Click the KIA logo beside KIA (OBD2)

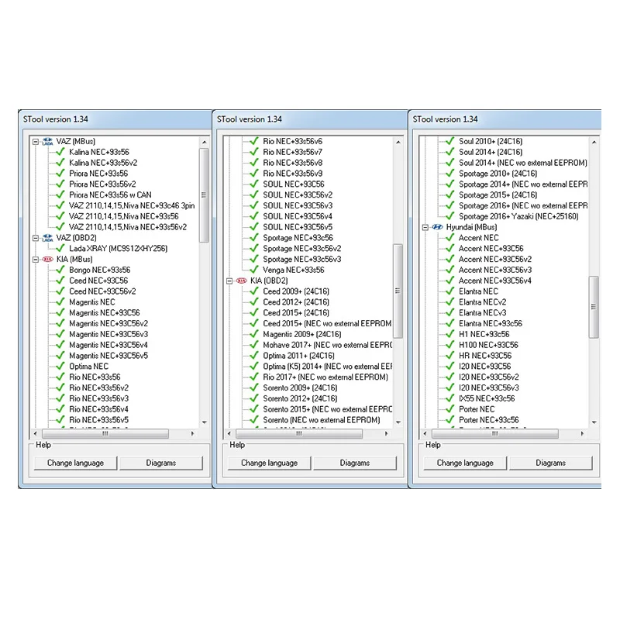point(241,281)
